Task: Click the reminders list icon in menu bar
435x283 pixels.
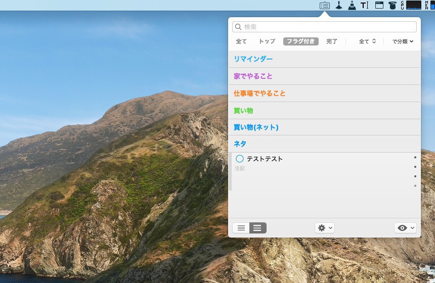Action: pos(325,6)
